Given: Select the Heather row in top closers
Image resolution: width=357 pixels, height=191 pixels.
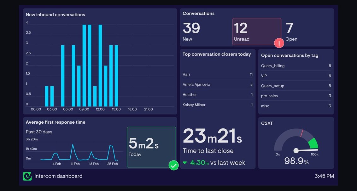Looking at the screenshot, I should pos(217,95).
